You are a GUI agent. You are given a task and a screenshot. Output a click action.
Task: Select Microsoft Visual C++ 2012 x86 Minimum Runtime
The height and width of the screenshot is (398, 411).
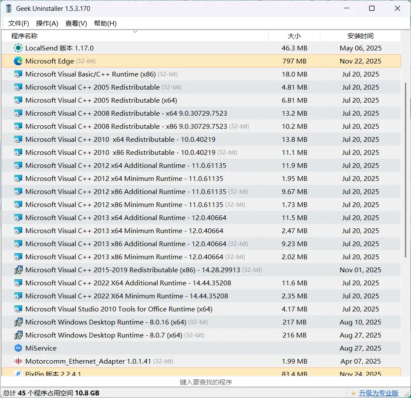click(201, 205)
